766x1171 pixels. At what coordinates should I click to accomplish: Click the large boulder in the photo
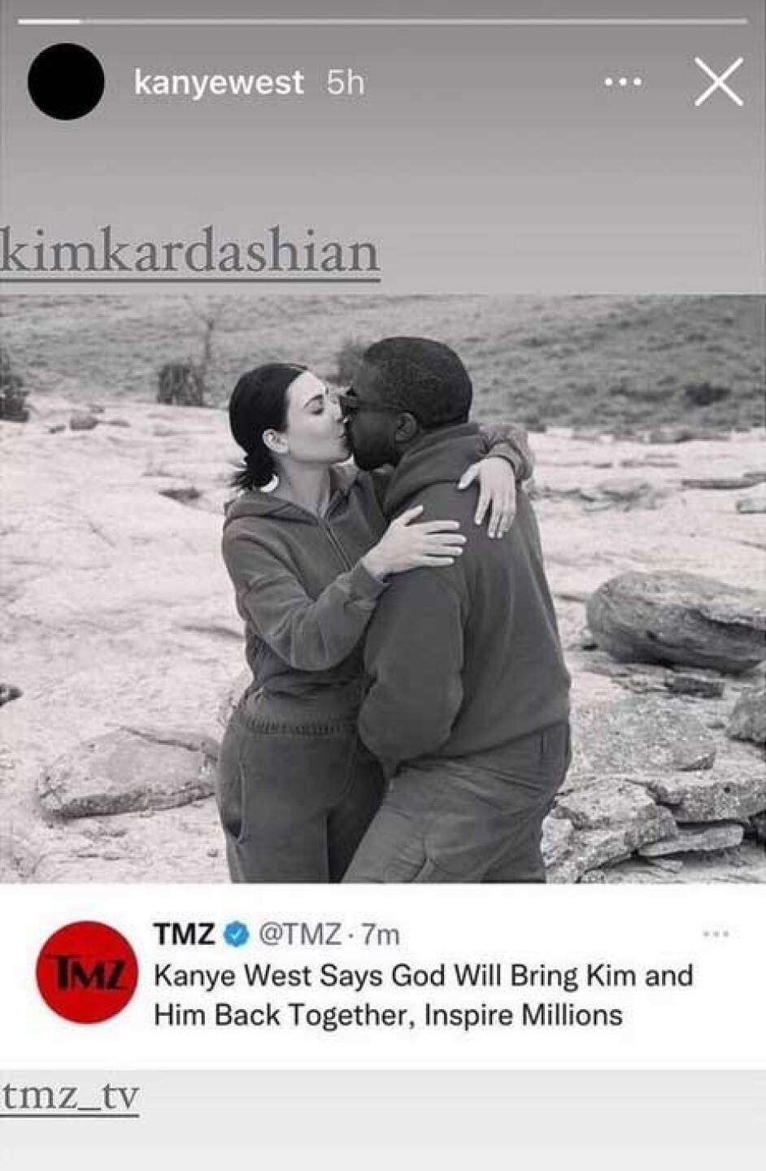tap(677, 622)
